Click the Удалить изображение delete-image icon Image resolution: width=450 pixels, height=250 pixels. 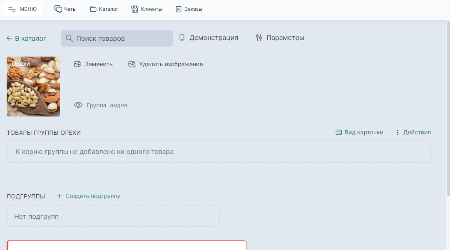tap(132, 64)
